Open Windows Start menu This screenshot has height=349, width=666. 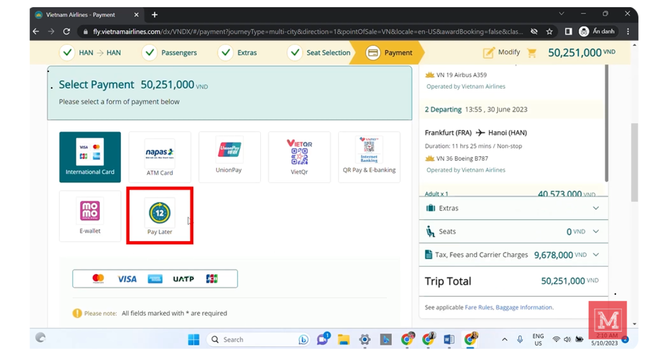click(x=193, y=339)
